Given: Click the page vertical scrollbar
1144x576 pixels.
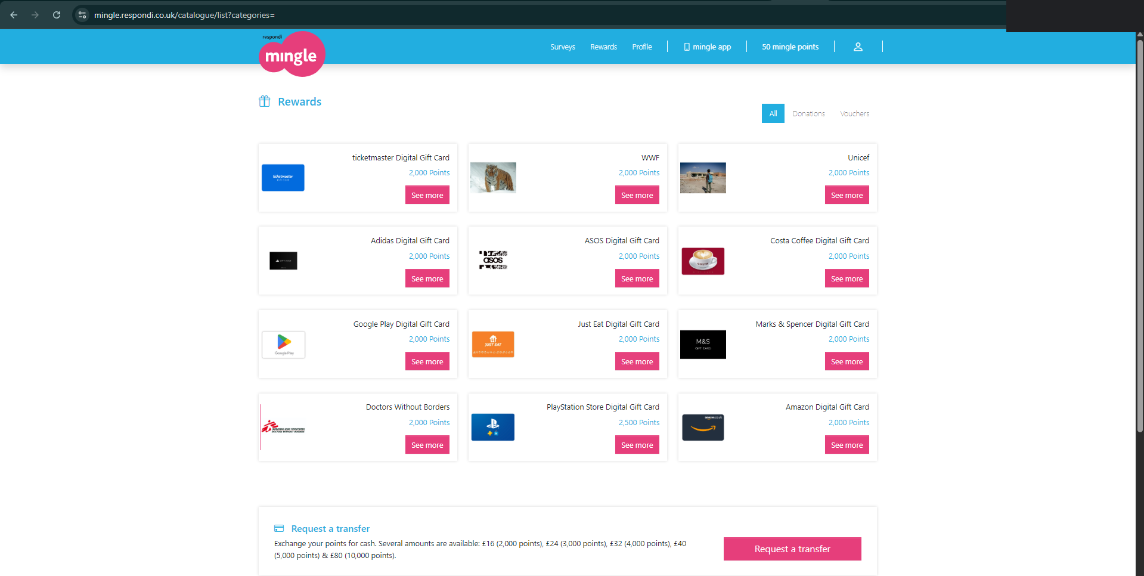Looking at the screenshot, I should point(1139,236).
